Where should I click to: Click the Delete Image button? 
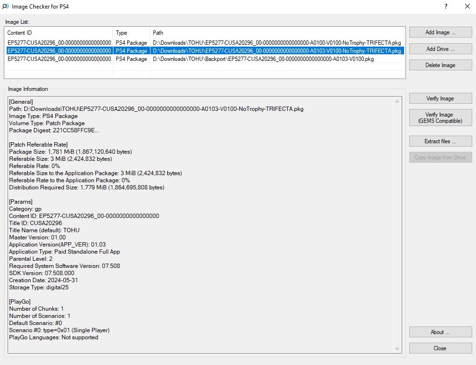440,65
